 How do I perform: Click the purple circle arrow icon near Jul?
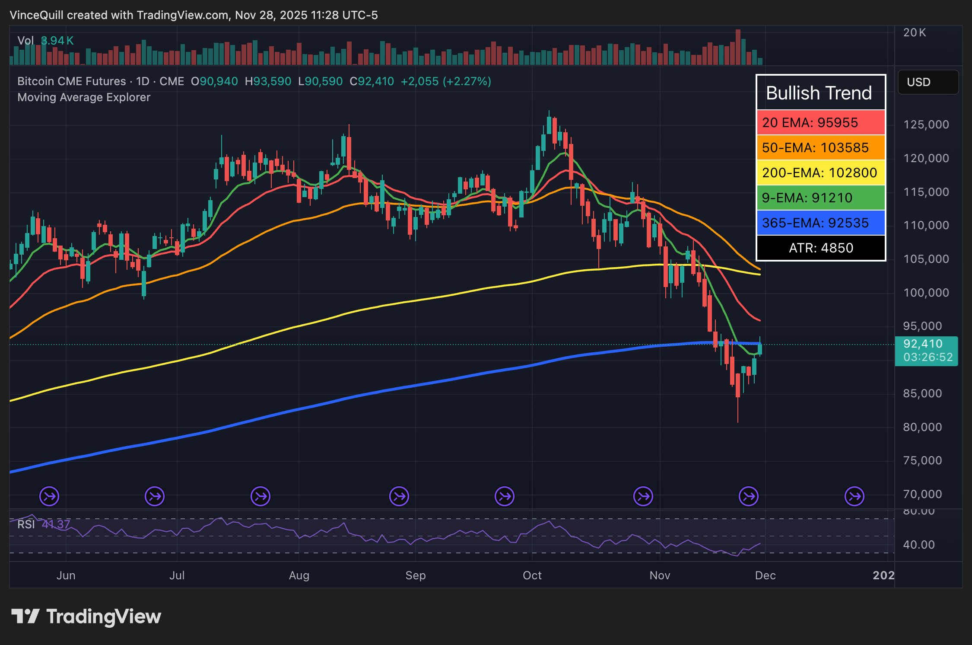(155, 496)
